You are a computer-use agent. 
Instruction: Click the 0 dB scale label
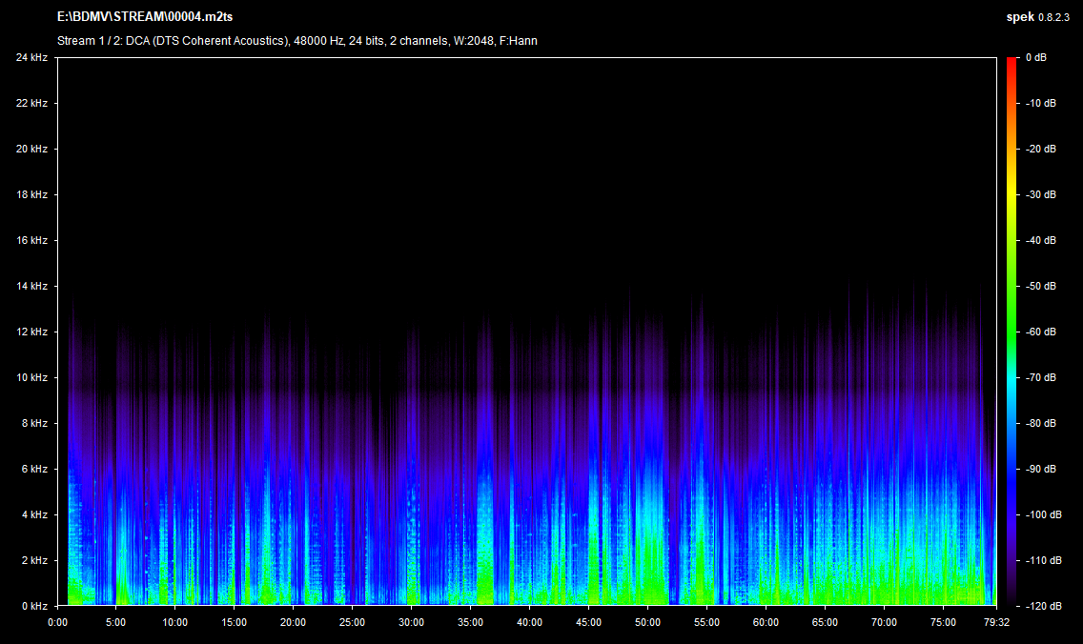1037,58
